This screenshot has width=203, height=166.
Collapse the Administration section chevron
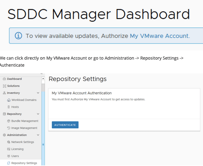point(38,135)
